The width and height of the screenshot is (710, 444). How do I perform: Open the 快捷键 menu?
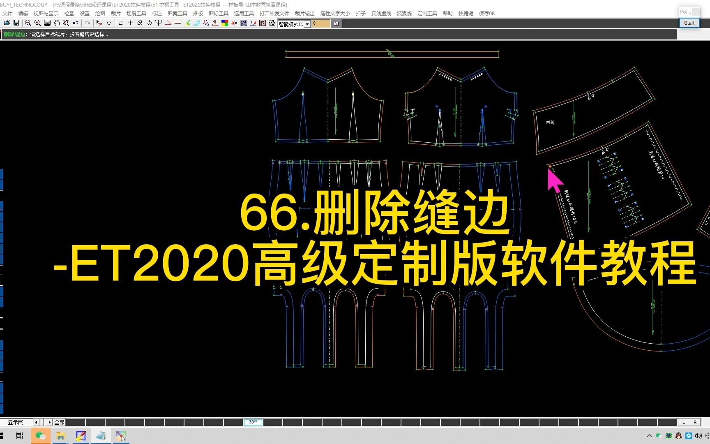[466, 14]
